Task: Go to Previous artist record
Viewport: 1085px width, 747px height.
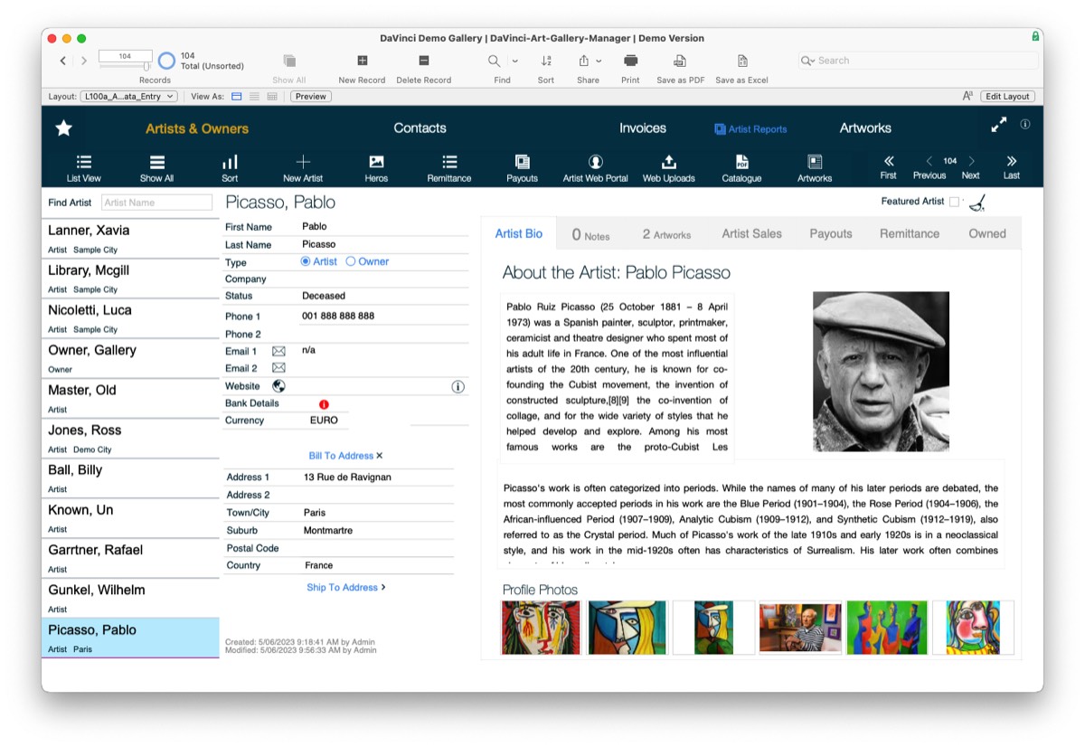Action: coord(929,167)
